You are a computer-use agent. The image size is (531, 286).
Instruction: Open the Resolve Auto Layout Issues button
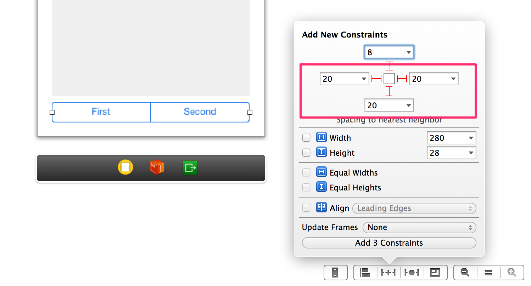(x=412, y=273)
